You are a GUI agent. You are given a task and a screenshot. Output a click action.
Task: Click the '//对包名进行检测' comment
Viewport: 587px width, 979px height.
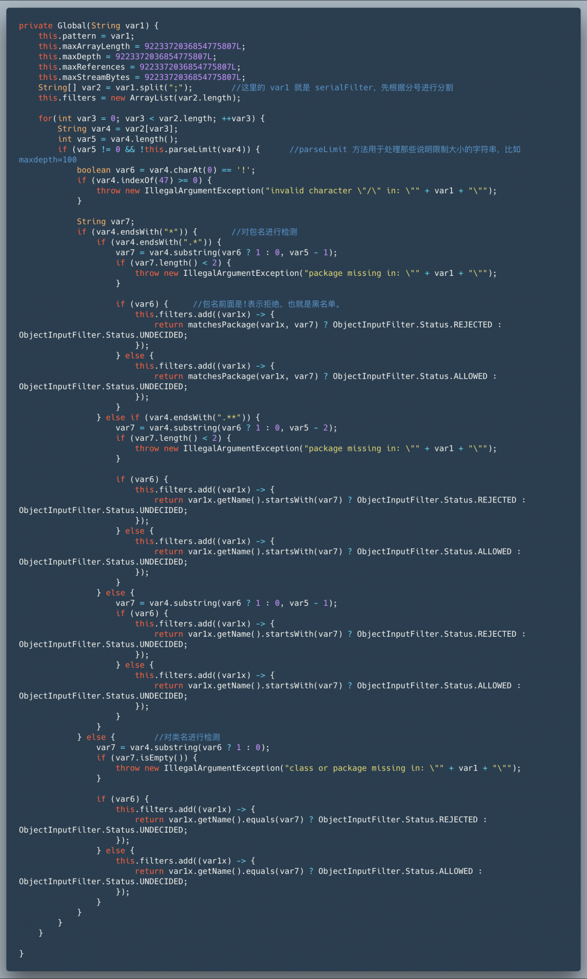tap(264, 232)
